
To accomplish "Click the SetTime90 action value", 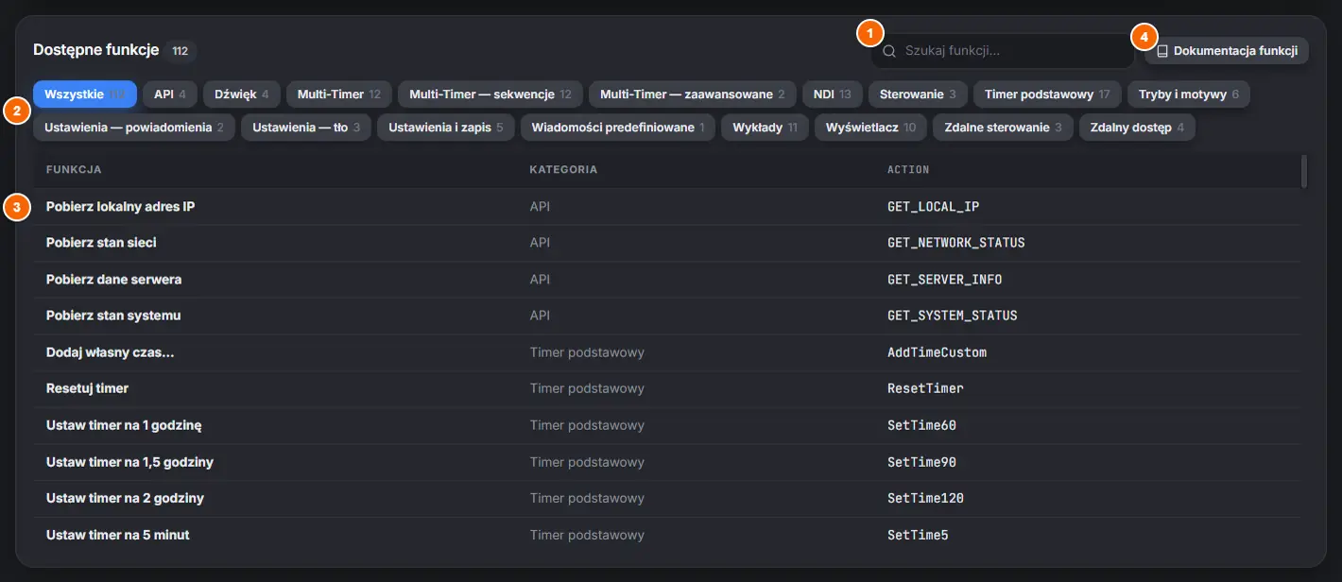I will tap(921, 462).
